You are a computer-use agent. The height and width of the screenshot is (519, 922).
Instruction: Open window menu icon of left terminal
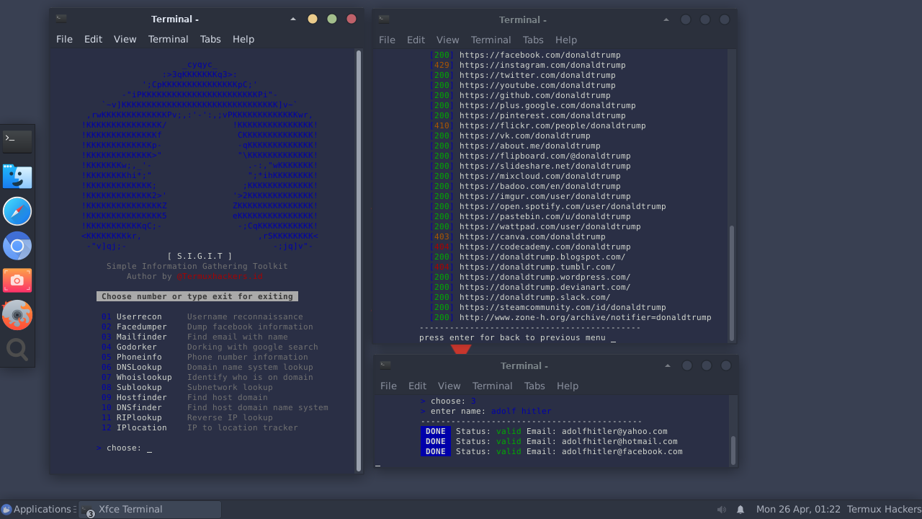click(x=61, y=19)
